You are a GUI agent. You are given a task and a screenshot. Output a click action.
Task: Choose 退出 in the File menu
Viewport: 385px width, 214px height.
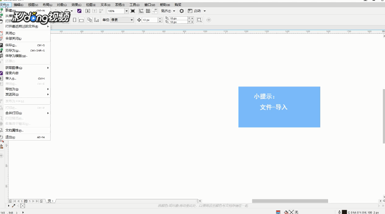[25, 137]
